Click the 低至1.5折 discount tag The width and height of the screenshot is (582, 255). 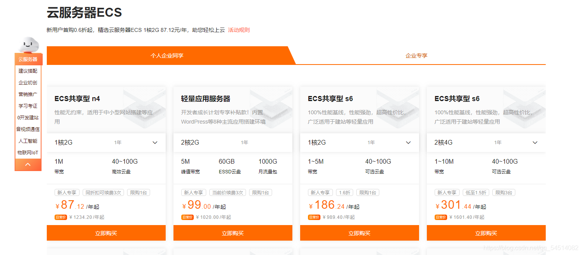tap(476, 192)
